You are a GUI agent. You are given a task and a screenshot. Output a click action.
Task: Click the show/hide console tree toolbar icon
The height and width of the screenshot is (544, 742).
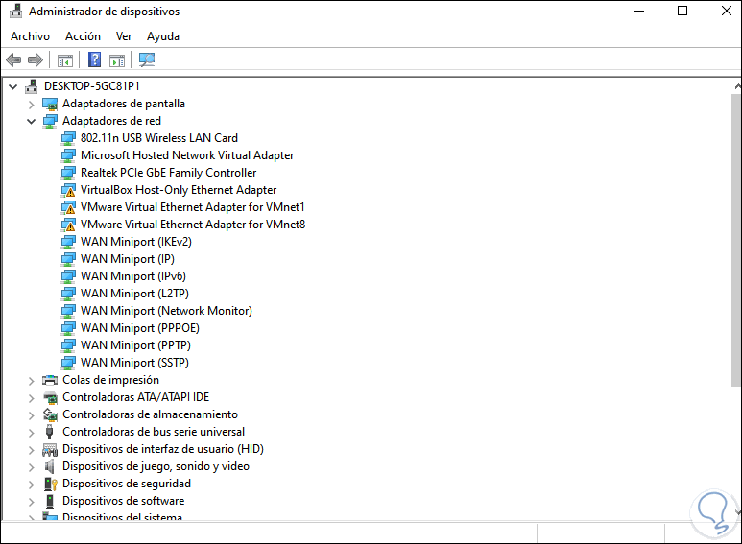(x=65, y=60)
